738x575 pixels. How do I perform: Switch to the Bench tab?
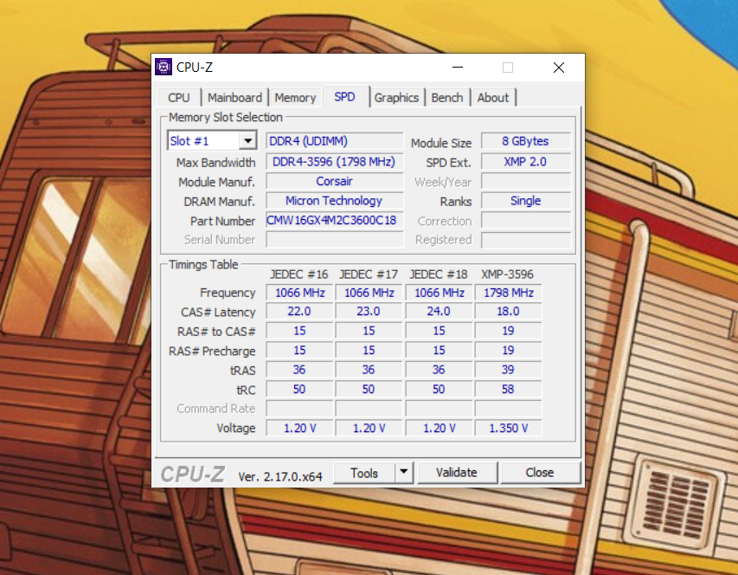pyautogui.click(x=447, y=97)
